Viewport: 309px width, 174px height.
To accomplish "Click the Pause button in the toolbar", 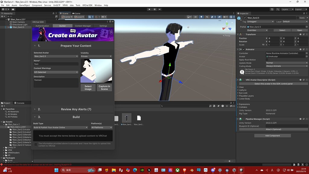I will coord(154,9).
